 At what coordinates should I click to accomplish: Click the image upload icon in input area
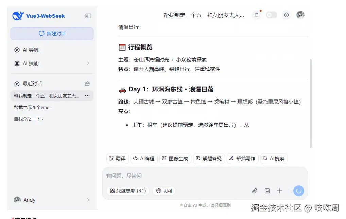click(267, 191)
